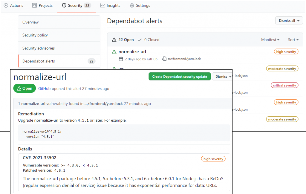The image size is (306, 194).
Task: Click the Dismiss all button
Action: (x=289, y=20)
